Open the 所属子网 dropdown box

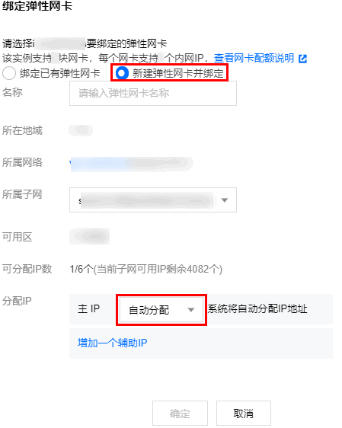[x=153, y=200]
